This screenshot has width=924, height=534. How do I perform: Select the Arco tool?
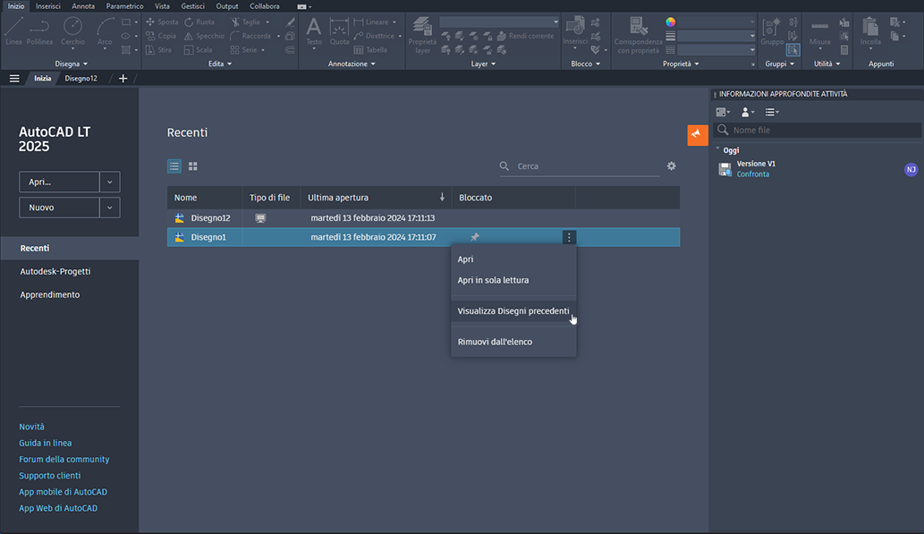click(x=105, y=31)
